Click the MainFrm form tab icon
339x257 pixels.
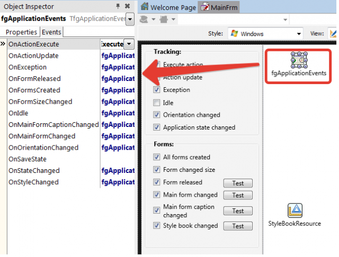(x=205, y=7)
